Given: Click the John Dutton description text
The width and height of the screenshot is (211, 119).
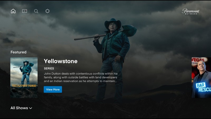Looking at the screenshot, I should point(81,77).
